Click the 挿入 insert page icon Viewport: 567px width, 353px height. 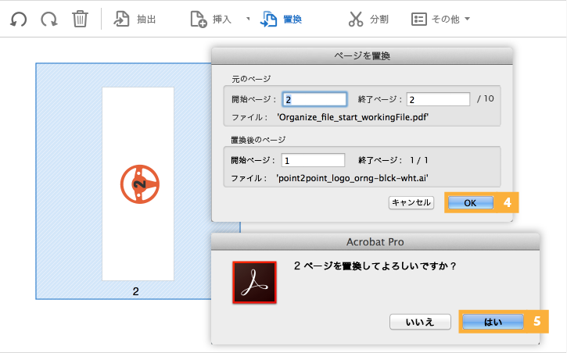click(x=199, y=19)
